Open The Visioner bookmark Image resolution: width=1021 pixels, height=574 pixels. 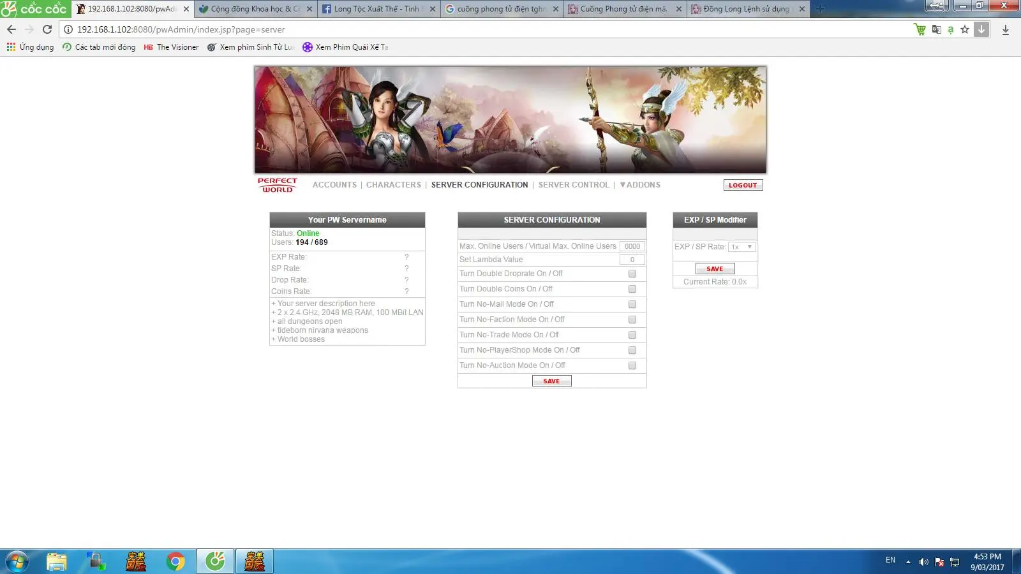tap(171, 47)
